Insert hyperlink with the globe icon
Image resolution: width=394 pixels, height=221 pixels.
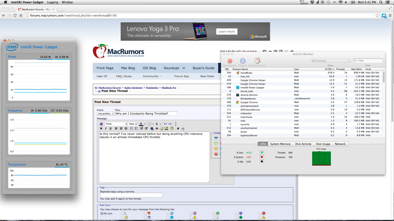tap(152, 128)
